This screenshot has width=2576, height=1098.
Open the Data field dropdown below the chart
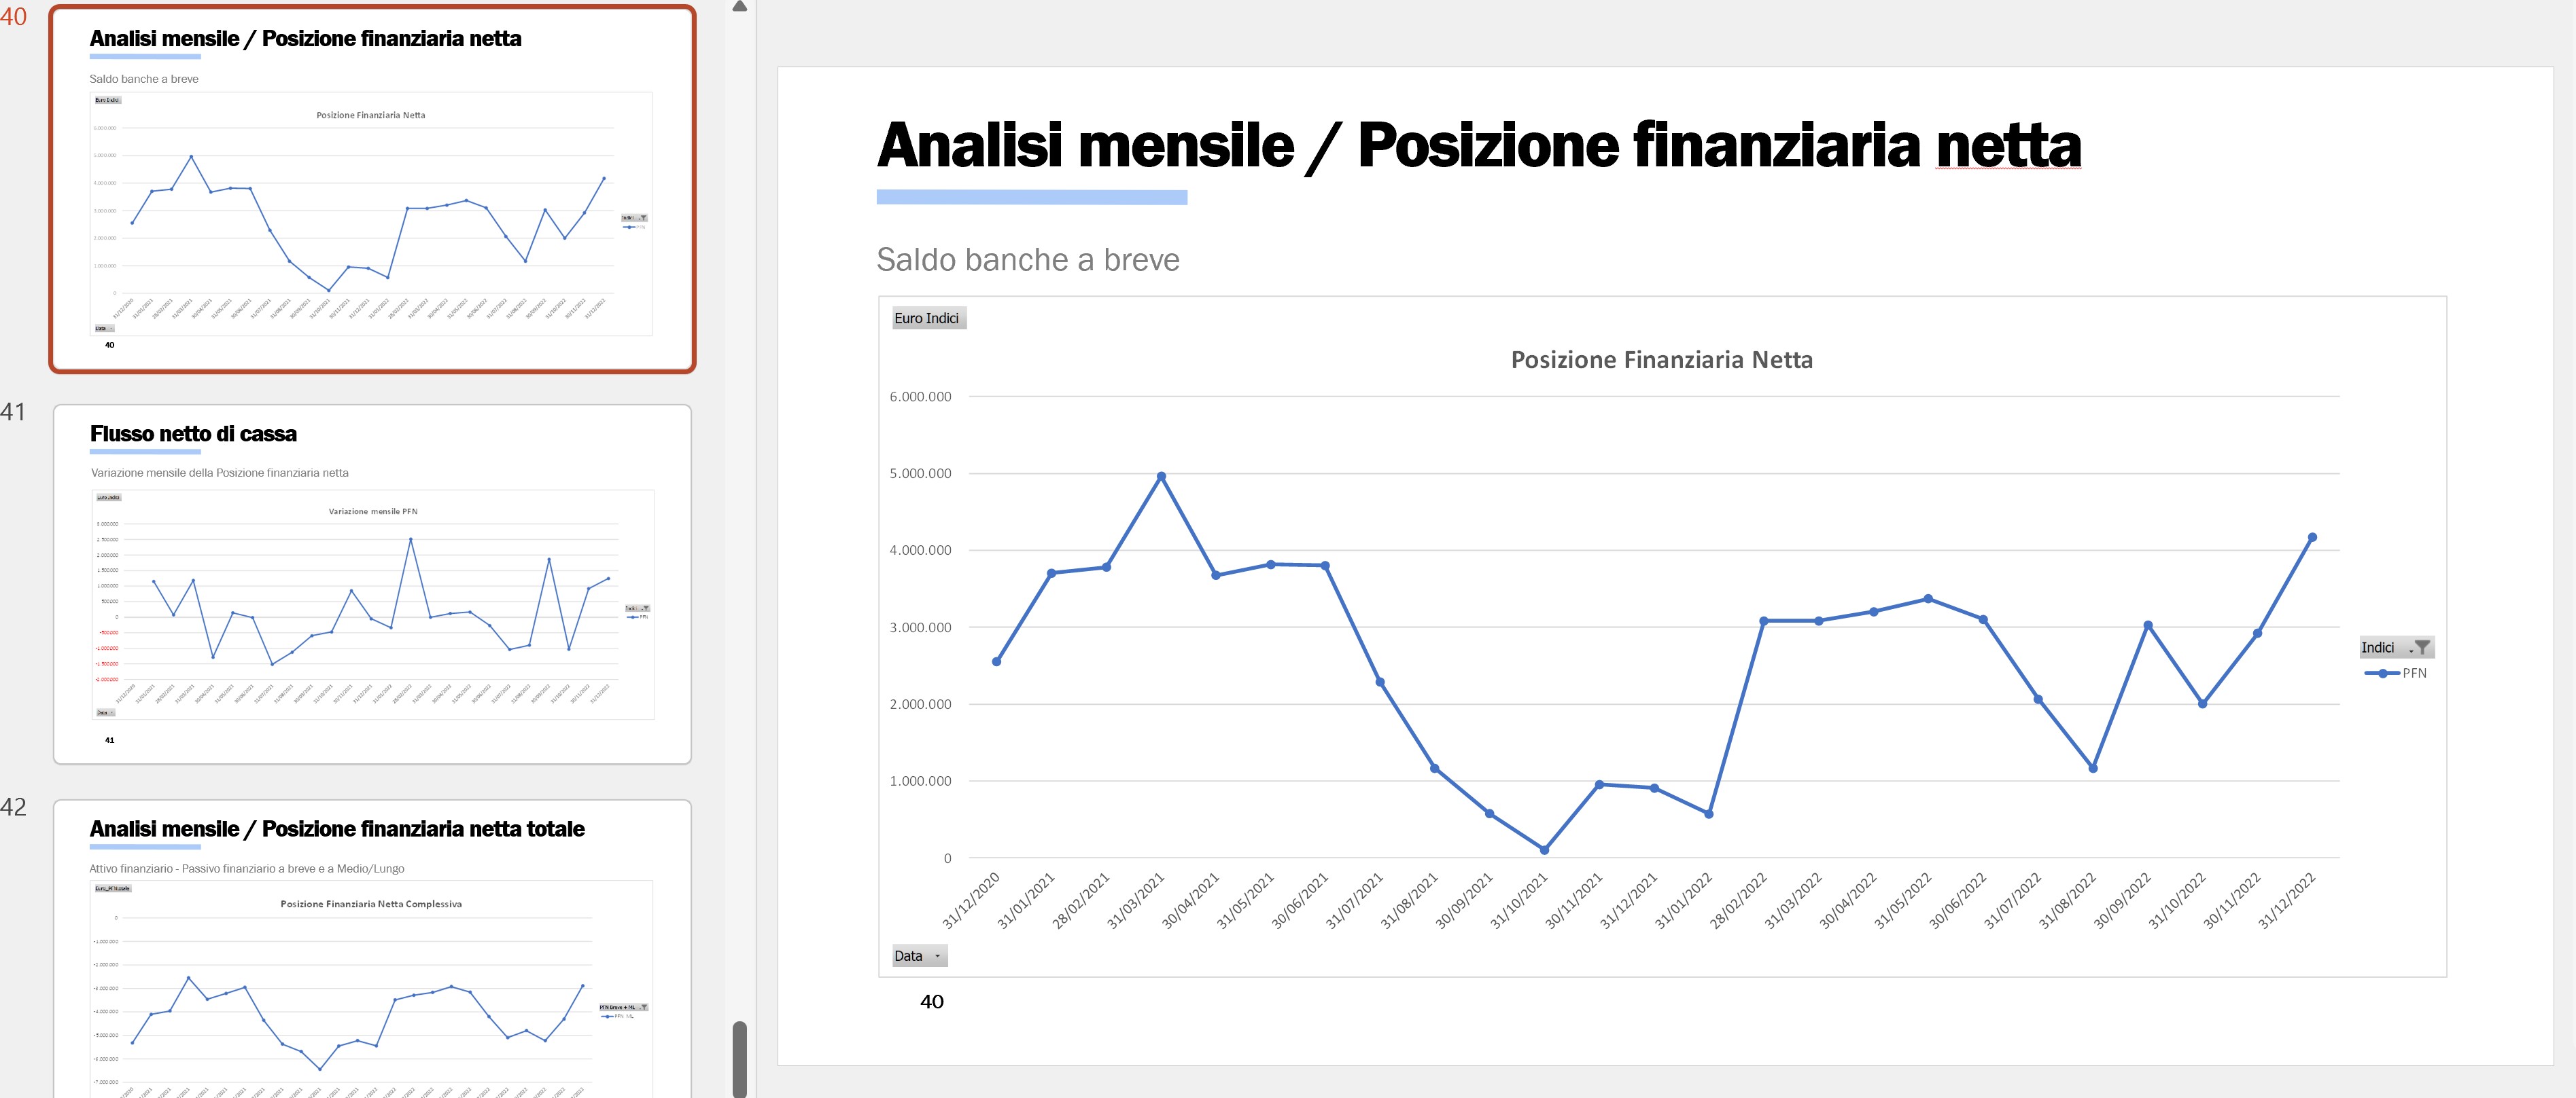919,956
